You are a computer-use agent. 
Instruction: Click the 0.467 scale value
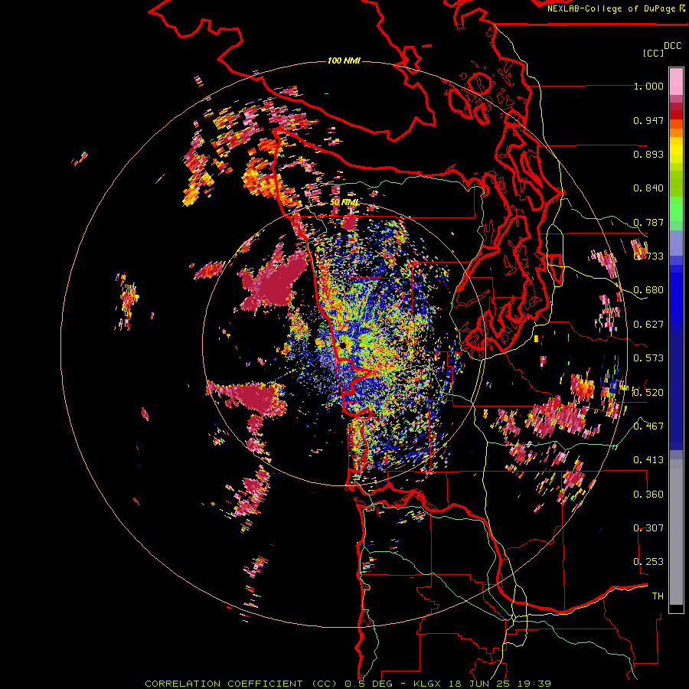(648, 426)
